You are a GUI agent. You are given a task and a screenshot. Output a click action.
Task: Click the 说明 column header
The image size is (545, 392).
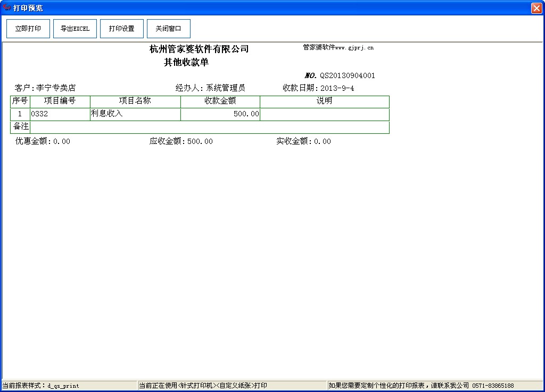(325, 101)
